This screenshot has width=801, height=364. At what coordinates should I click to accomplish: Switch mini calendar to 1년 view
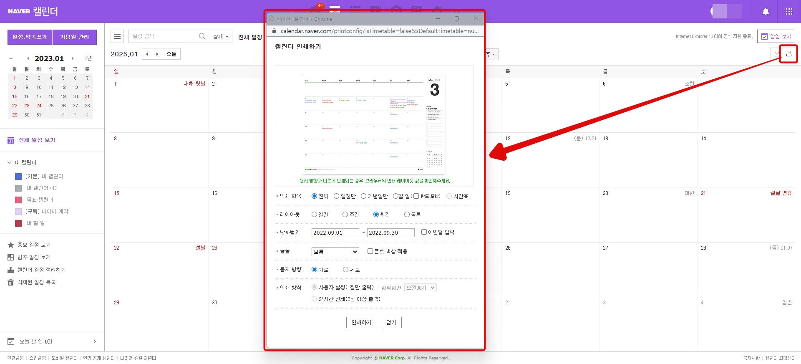click(x=88, y=58)
